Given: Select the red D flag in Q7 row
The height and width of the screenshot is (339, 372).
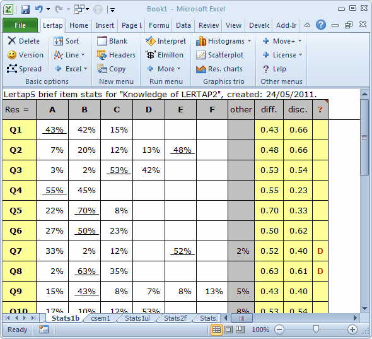Looking at the screenshot, I should coord(320,251).
